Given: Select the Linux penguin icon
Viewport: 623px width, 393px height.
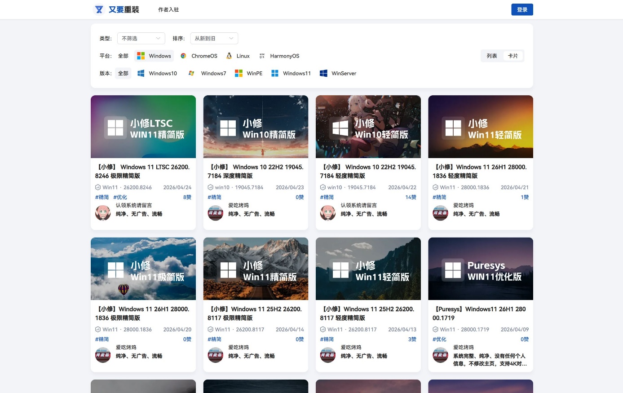Looking at the screenshot, I should pyautogui.click(x=229, y=56).
